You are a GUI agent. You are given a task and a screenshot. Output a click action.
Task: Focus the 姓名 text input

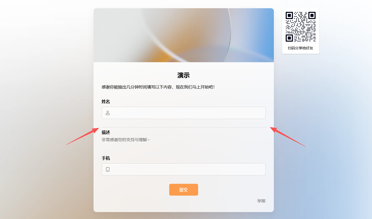tap(184, 113)
